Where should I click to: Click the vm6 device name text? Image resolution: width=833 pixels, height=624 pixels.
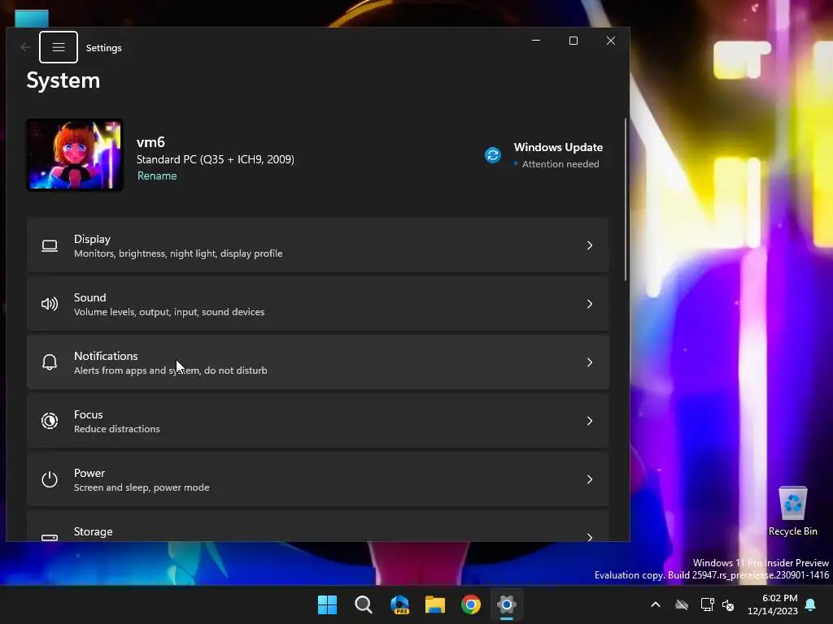click(150, 142)
